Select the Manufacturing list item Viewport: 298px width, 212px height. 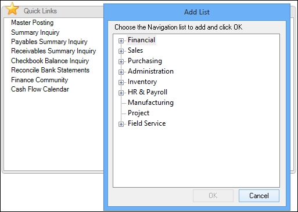[x=150, y=103]
